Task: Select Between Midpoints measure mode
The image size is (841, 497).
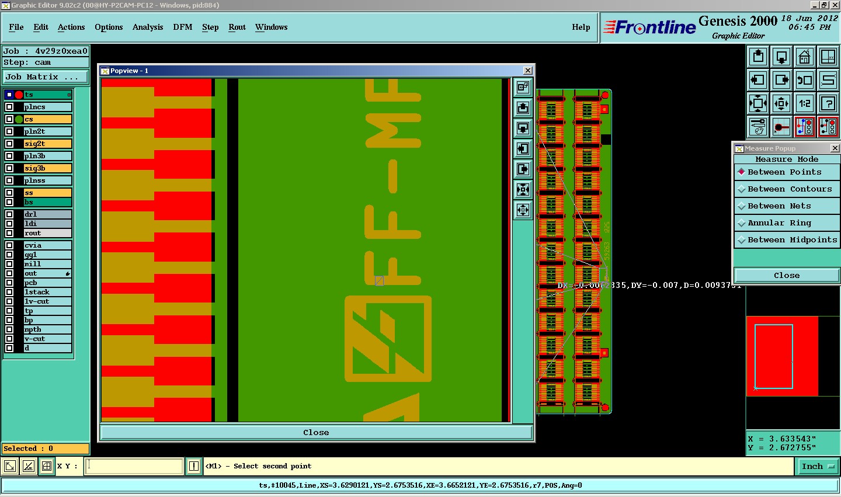Action: pyautogui.click(x=787, y=240)
